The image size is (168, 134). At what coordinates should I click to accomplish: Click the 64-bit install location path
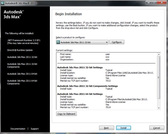coord(126,99)
